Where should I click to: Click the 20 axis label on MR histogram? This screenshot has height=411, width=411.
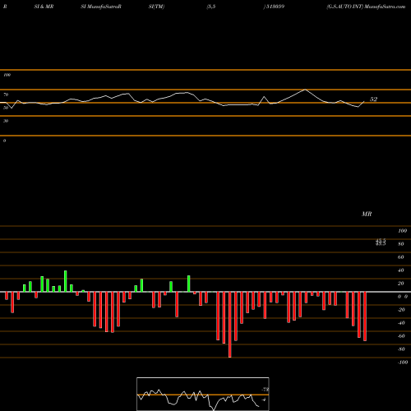tap(401, 284)
